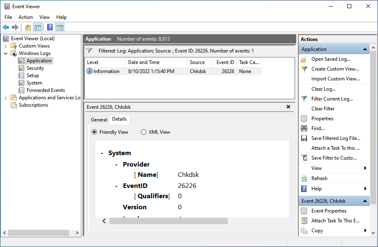Collapse the Event 26226, Chkdsk actions section

[365, 201]
